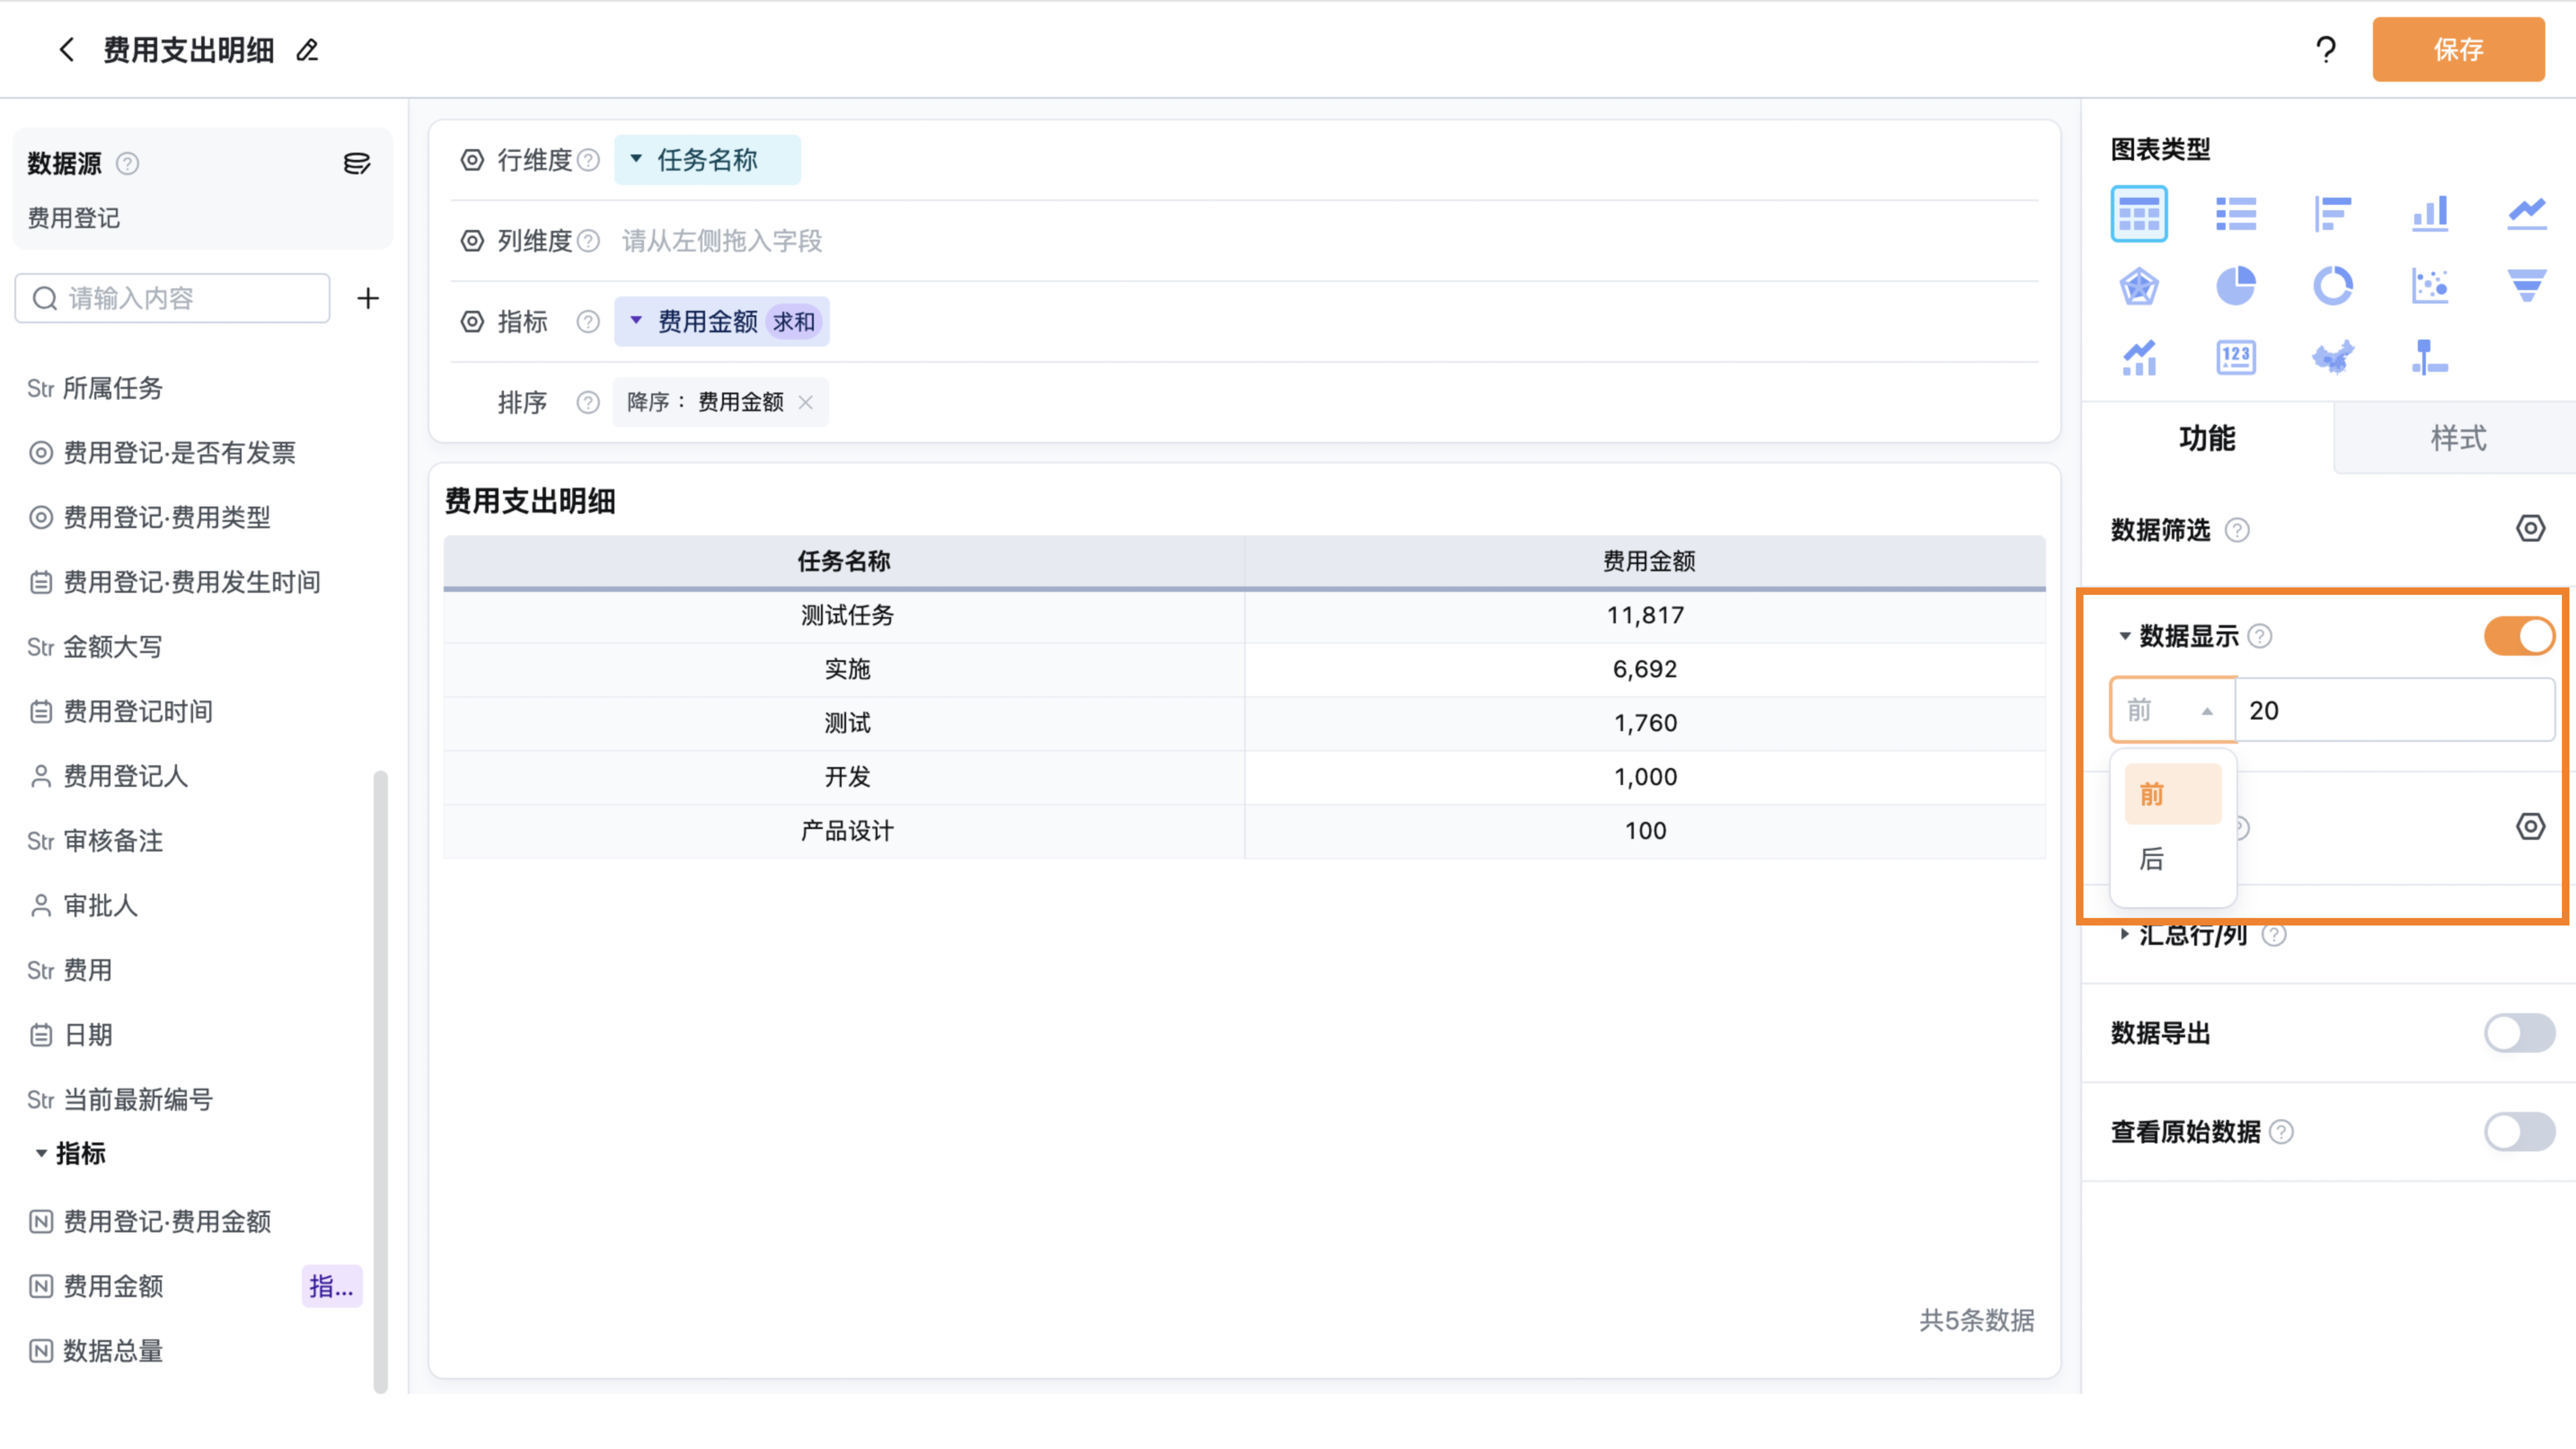The width and height of the screenshot is (2576, 1449).
Task: Choose the scatter chart type
Action: [x=2430, y=286]
